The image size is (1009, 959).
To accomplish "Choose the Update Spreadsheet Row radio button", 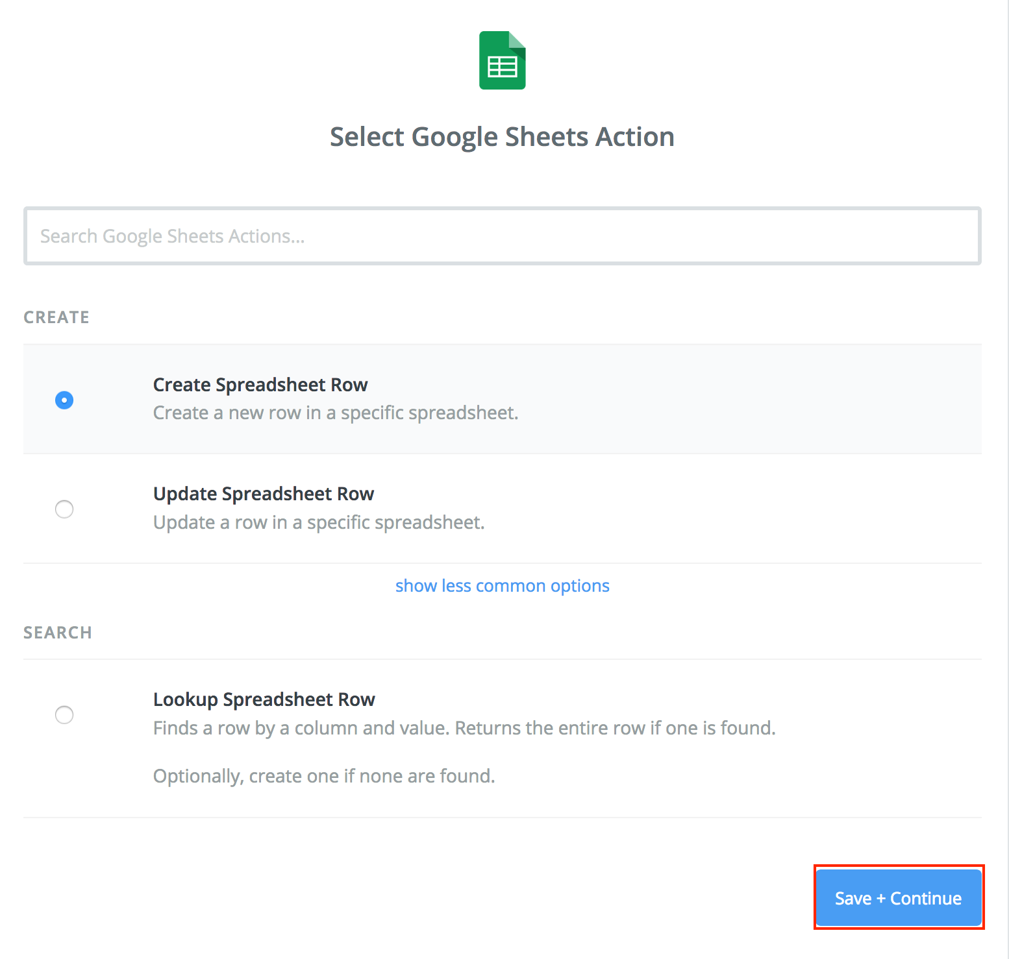I will (64, 509).
